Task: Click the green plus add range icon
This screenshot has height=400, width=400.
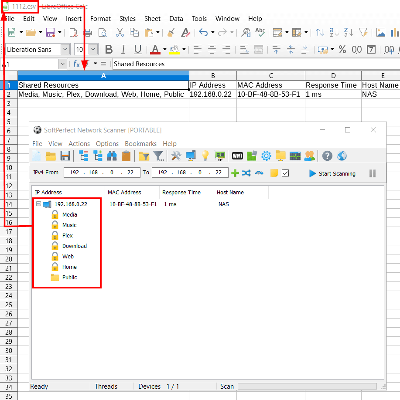Action: (235, 173)
